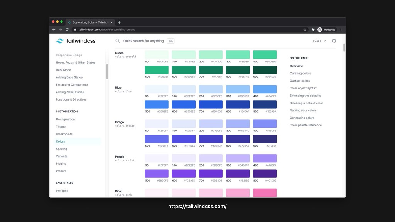The image size is (395, 222).
Task: Go to Dark Mode docs page
Action: click(64, 70)
